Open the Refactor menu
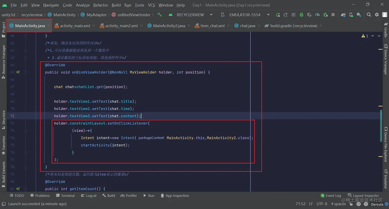 click(x=101, y=5)
